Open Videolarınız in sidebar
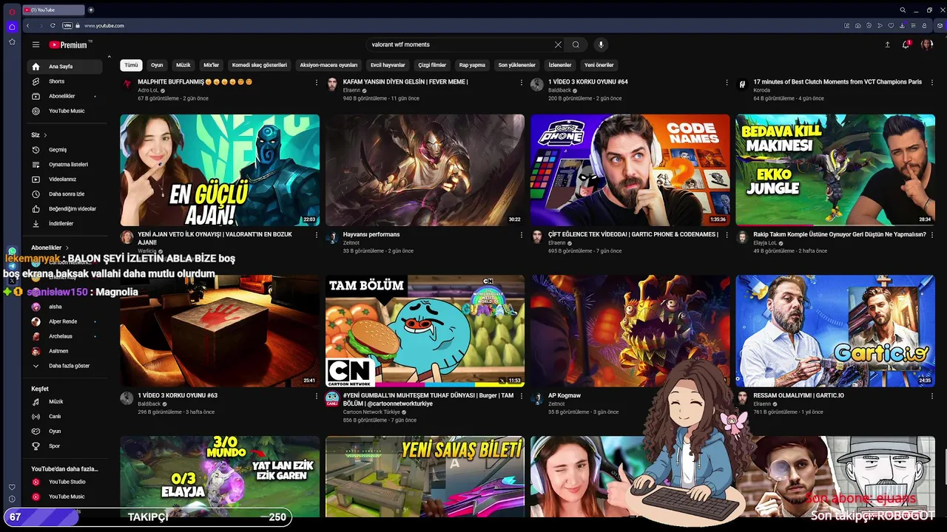947x532 pixels. tap(67, 179)
